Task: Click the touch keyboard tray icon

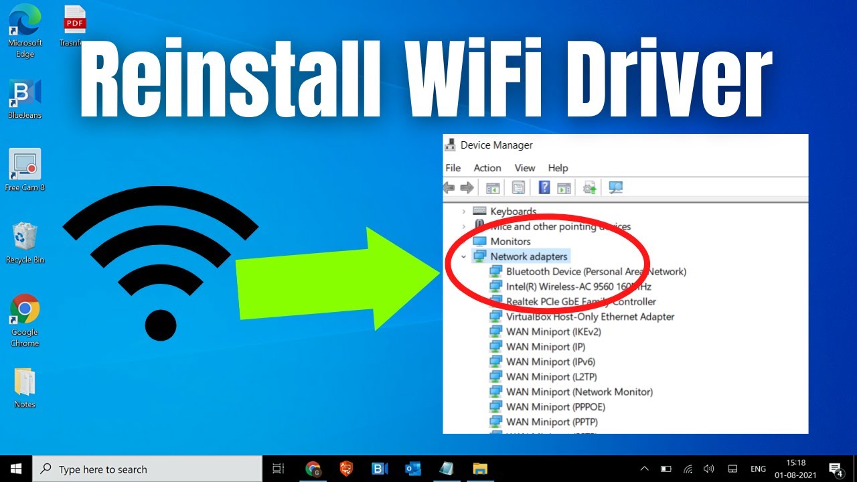Action: pyautogui.click(x=732, y=469)
